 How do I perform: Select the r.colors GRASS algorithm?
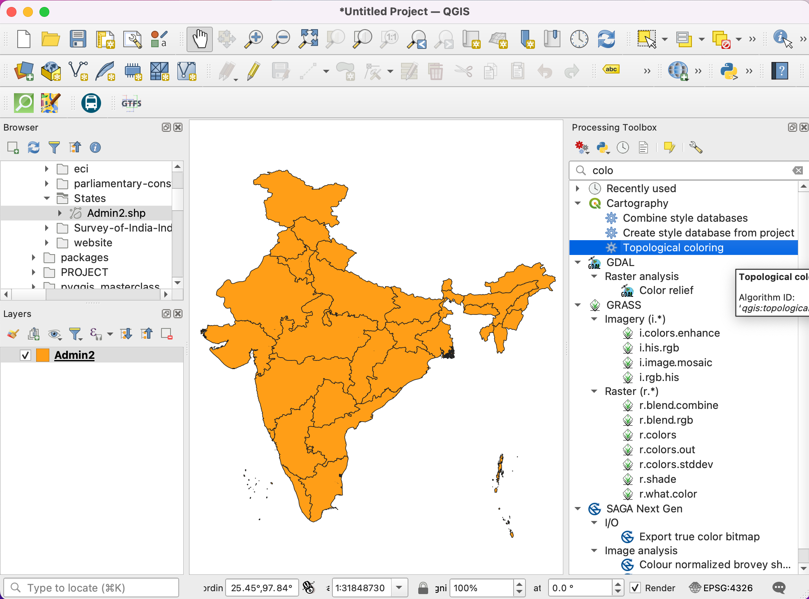(x=657, y=435)
